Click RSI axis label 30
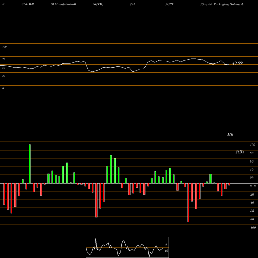258x258 pixels. 4,76
